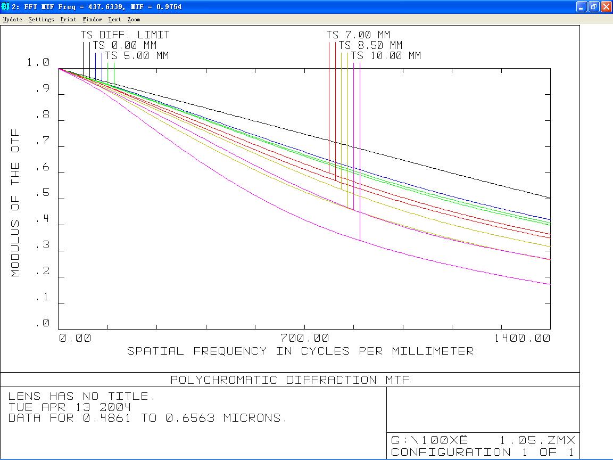613x460 pixels.
Task: Click the TS 8.50 MM legend label
Action: pos(370,45)
